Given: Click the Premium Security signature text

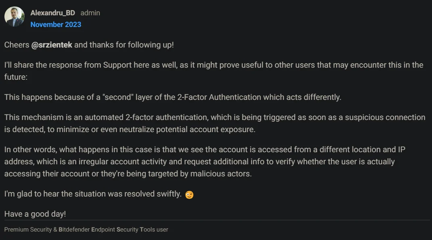Looking at the screenshot, I should [x=28, y=230].
